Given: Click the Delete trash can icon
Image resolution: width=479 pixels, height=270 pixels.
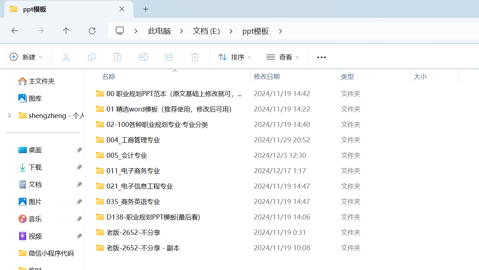Looking at the screenshot, I should coord(195,57).
